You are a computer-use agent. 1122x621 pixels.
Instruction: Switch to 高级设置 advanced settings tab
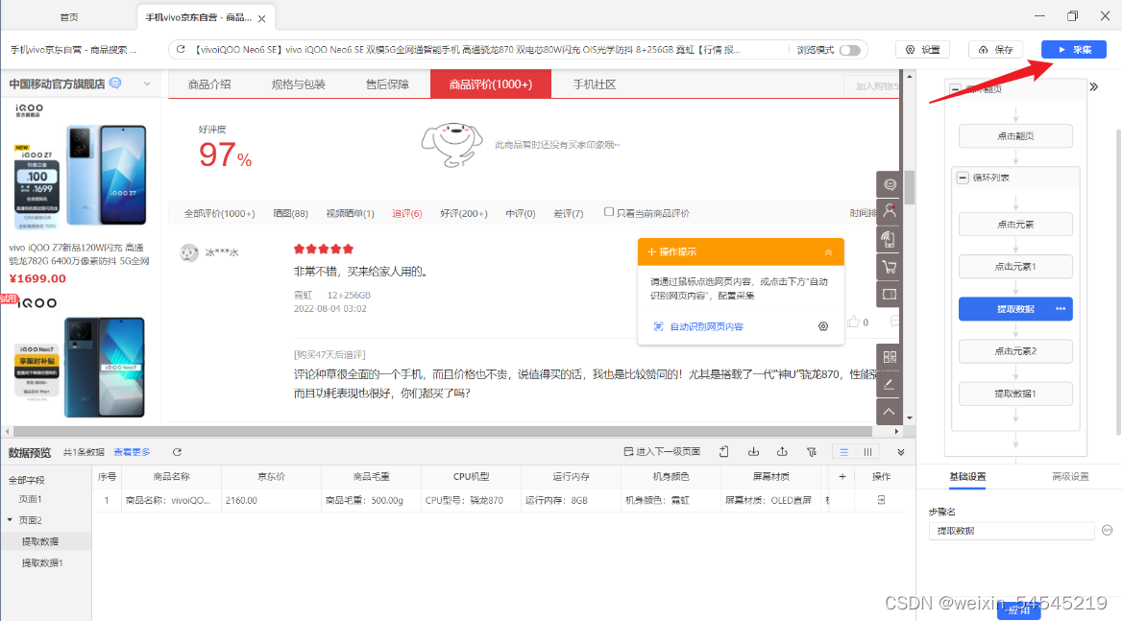tap(1070, 477)
